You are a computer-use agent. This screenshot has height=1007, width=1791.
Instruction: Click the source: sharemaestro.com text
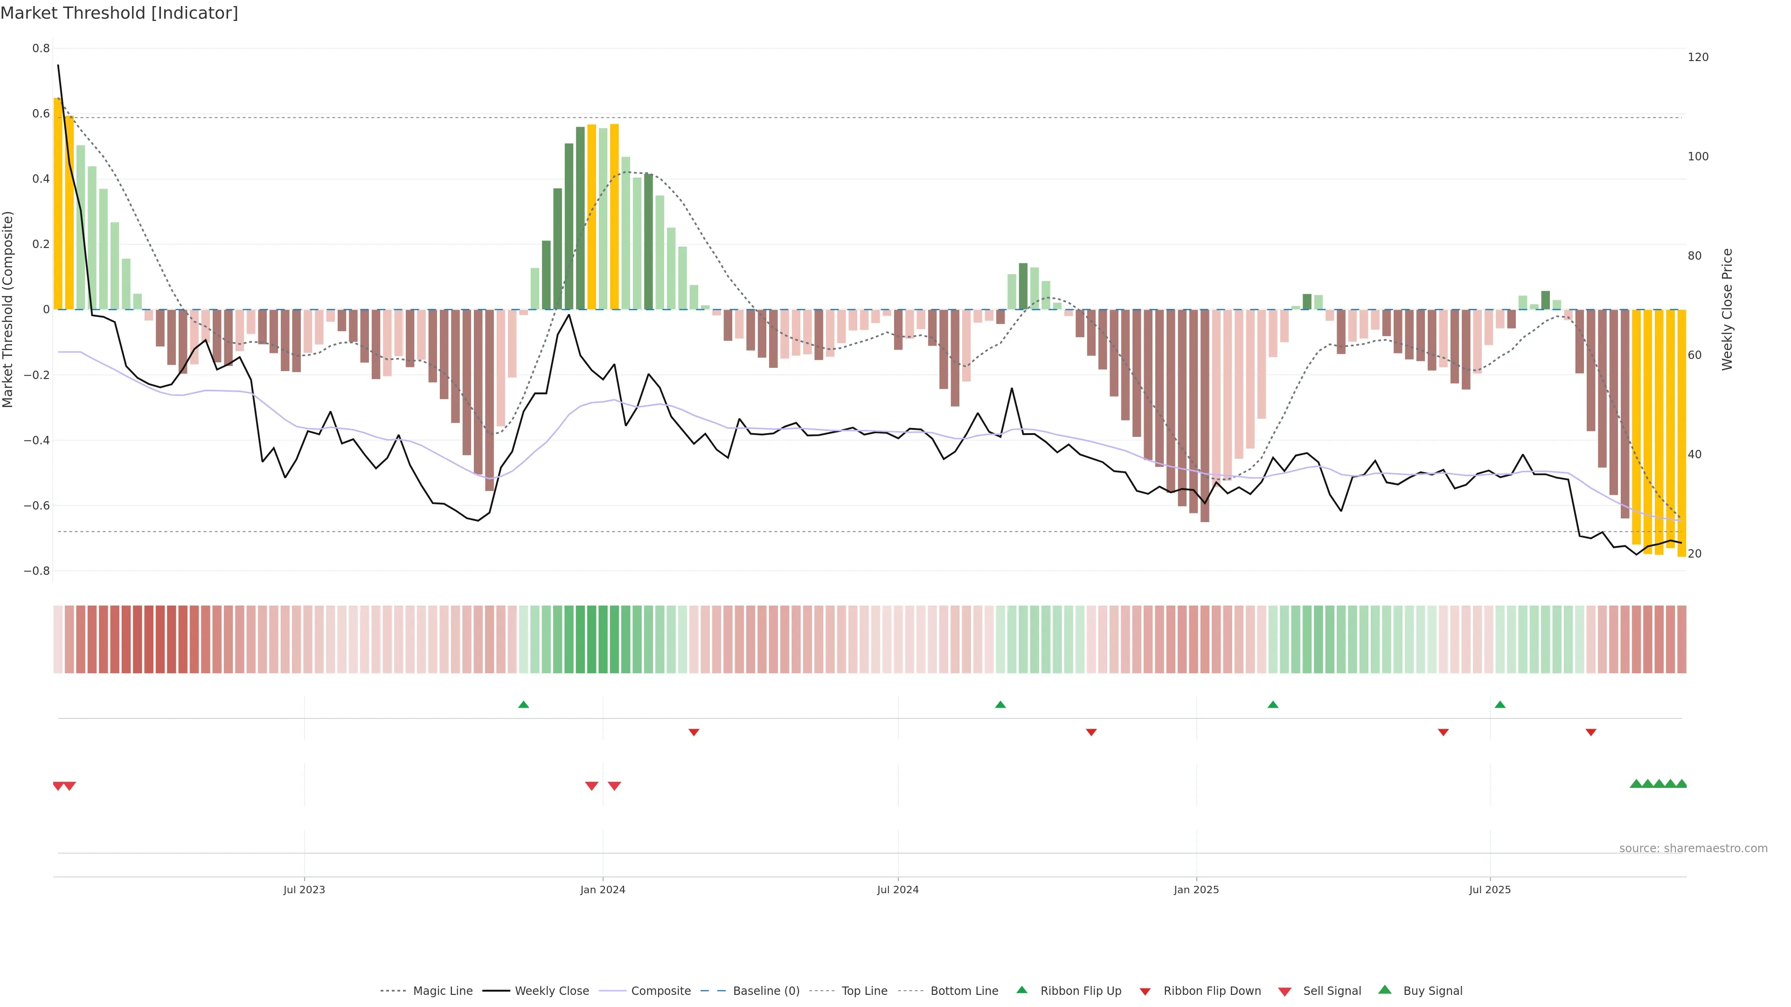(x=1693, y=848)
